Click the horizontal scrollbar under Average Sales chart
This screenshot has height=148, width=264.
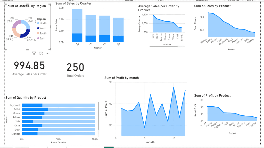[163, 47]
